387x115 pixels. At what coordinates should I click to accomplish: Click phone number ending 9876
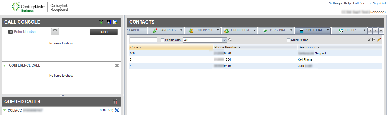pos(223,53)
